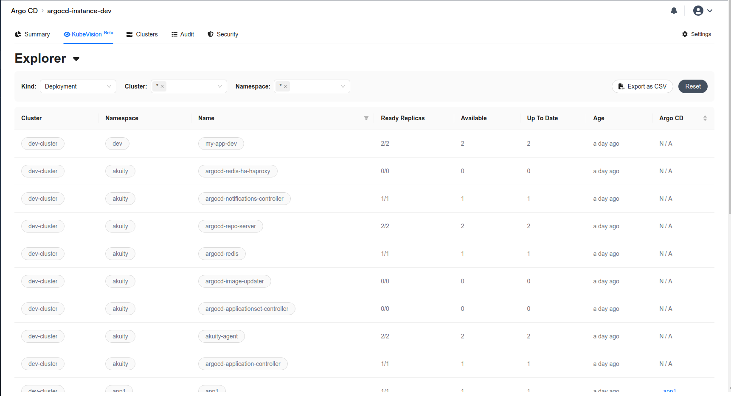This screenshot has height=396, width=731.
Task: Click argocd-instance-dev breadcrumb
Action: pyautogui.click(x=79, y=11)
